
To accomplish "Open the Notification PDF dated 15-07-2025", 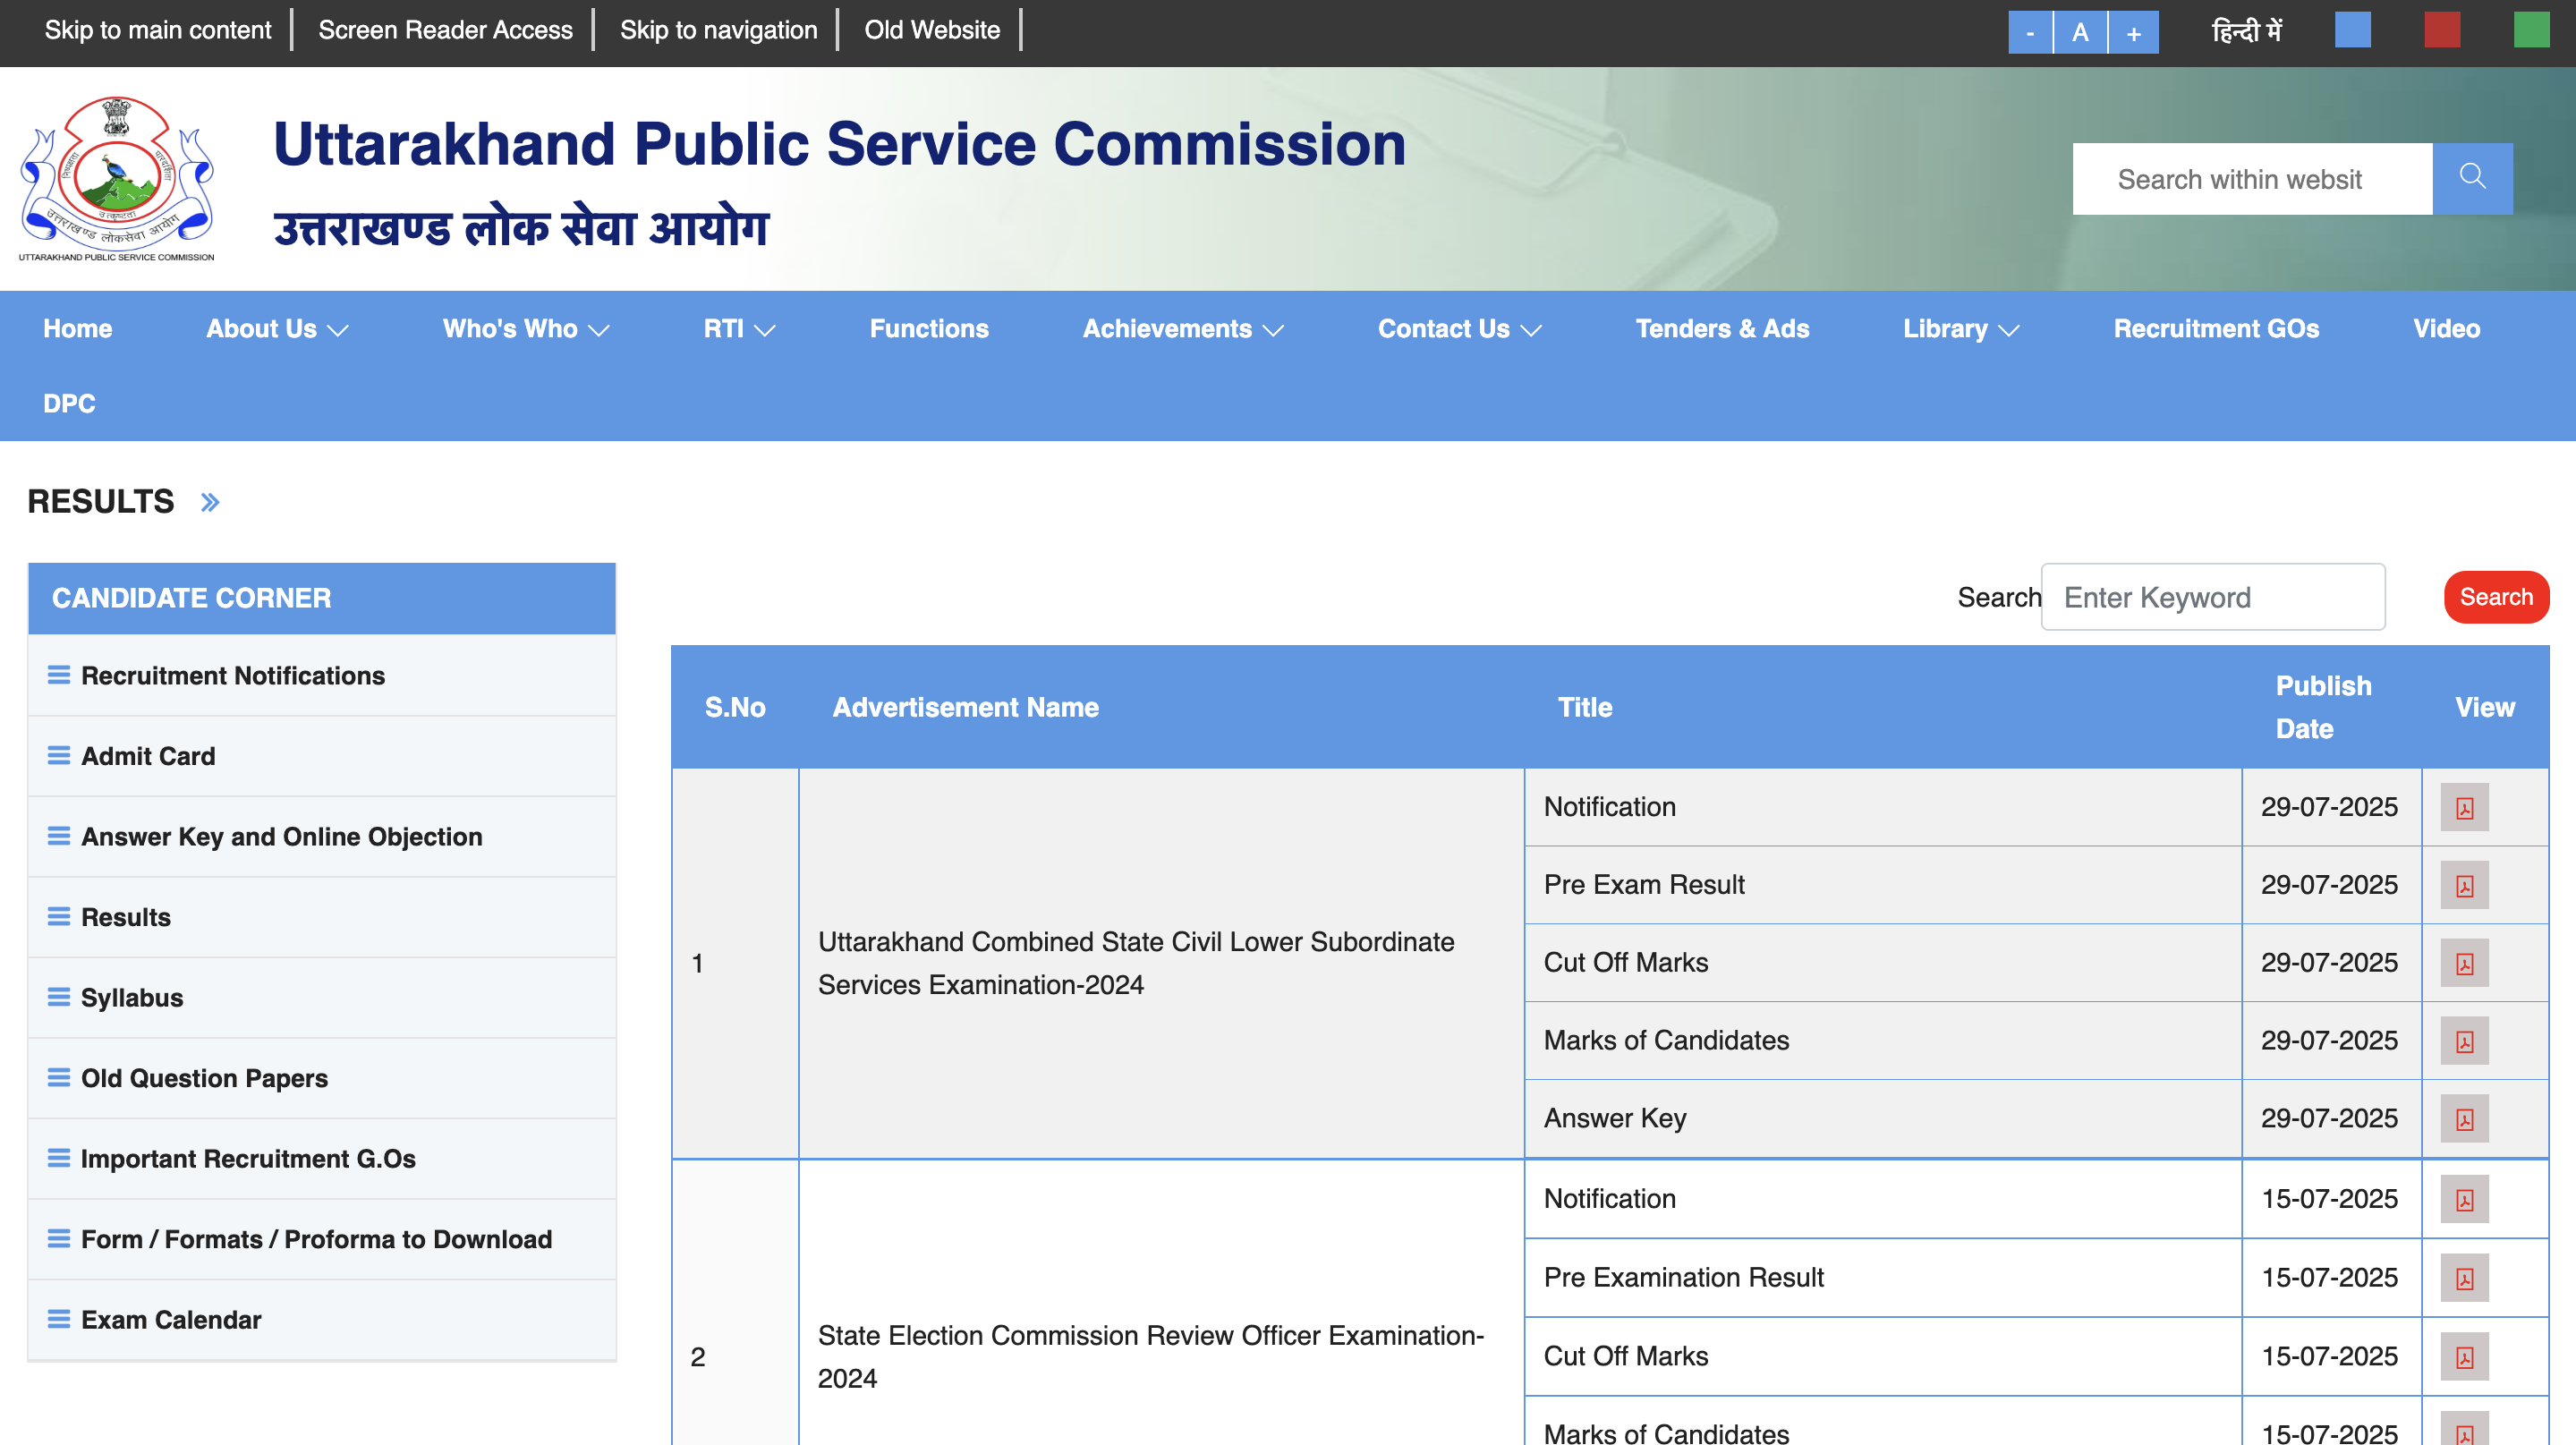I will 2464,1199.
